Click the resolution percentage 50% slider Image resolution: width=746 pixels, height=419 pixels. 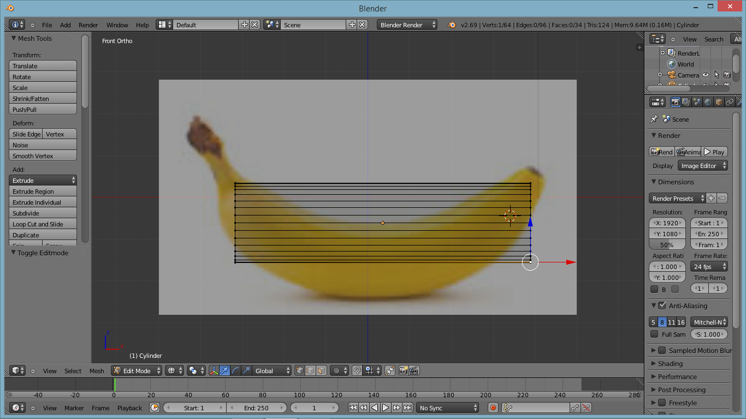(x=667, y=245)
